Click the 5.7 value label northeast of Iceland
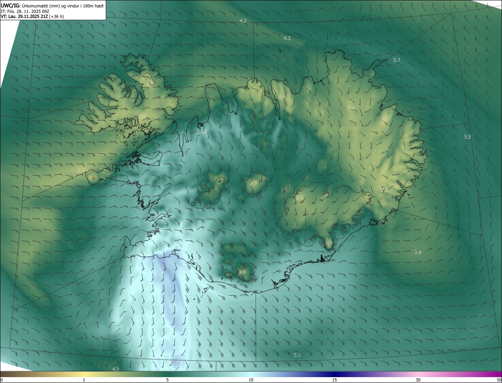 tap(397, 60)
